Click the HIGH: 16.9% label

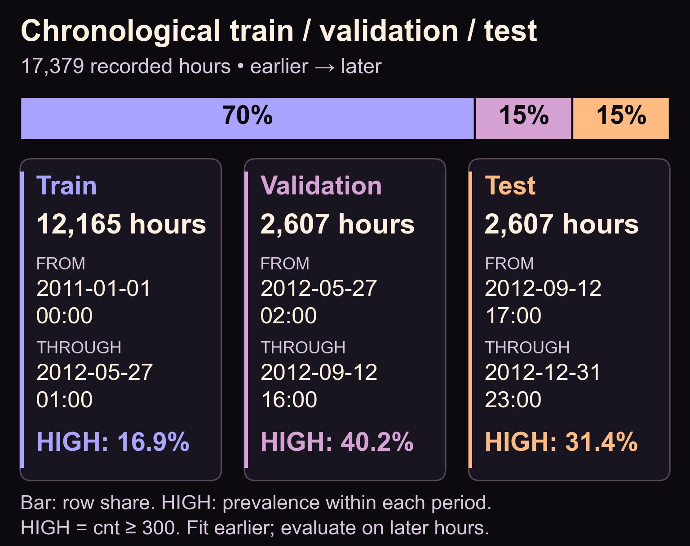point(113,442)
